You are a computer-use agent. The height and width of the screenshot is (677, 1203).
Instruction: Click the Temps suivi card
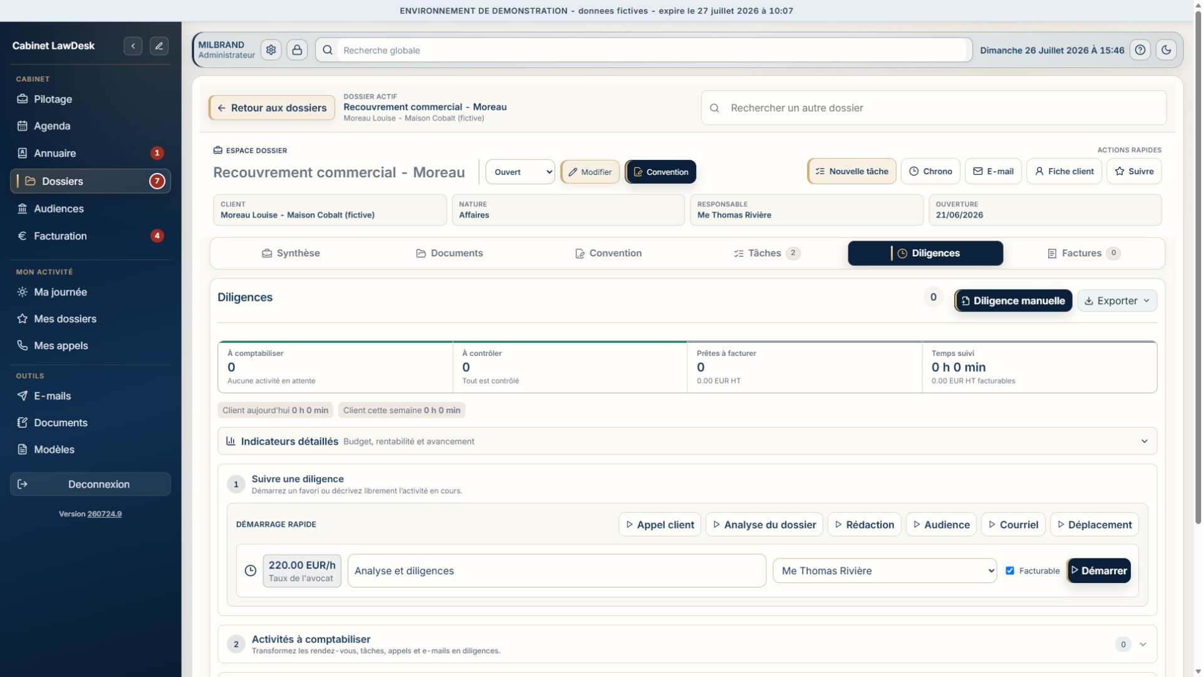click(1039, 367)
